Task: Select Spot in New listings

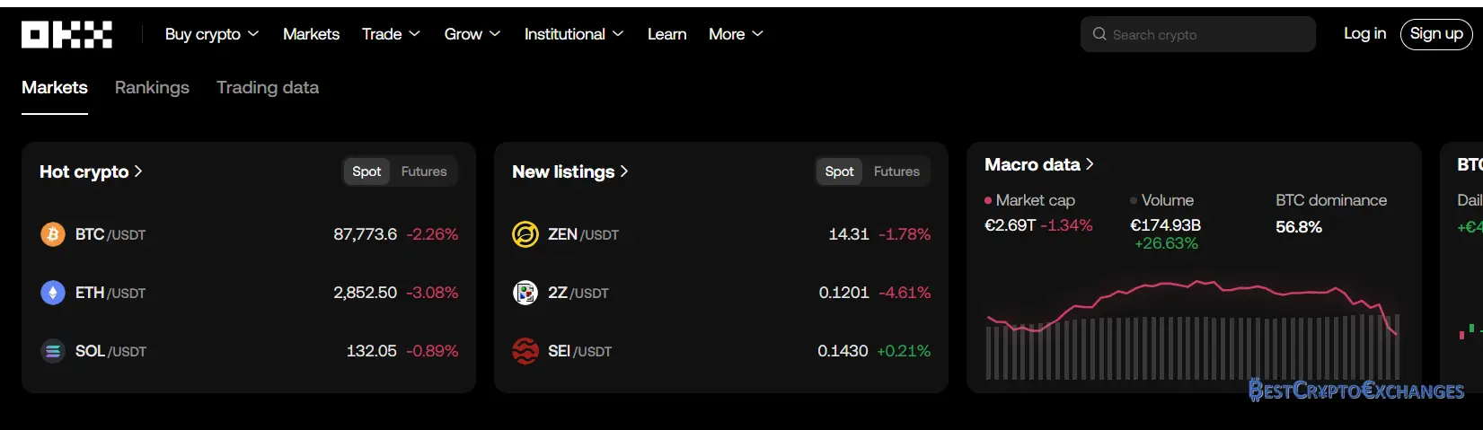Action: coord(839,171)
